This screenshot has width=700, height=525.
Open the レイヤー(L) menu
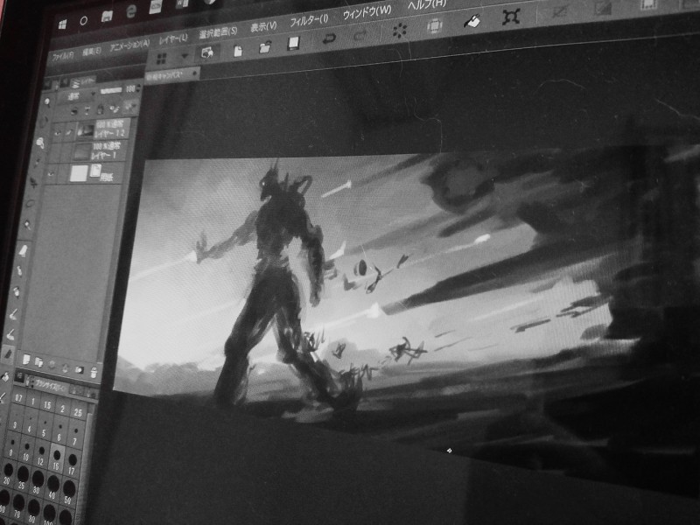click(173, 38)
